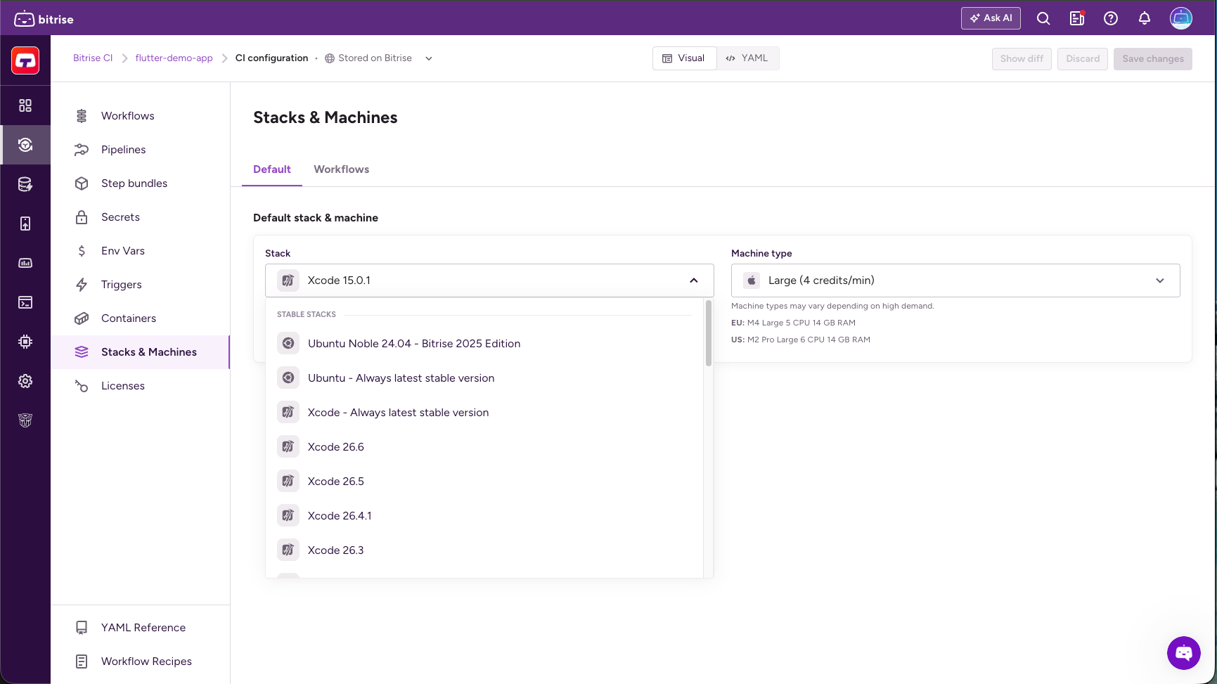Choose Ubuntu - Always latest stable version
This screenshot has width=1217, height=684.
484,378
